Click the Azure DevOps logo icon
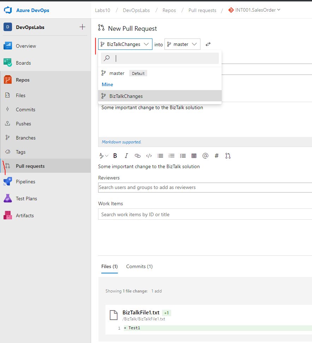 8,10
